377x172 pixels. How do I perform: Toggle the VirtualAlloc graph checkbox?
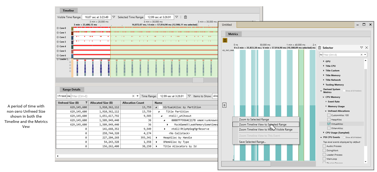329,124
